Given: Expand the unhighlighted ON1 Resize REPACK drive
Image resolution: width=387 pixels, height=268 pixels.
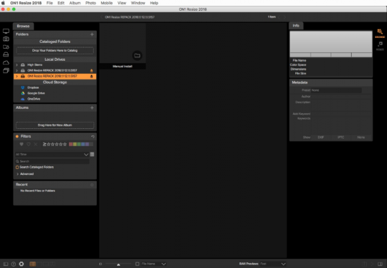Looking at the screenshot, I should pos(17,71).
